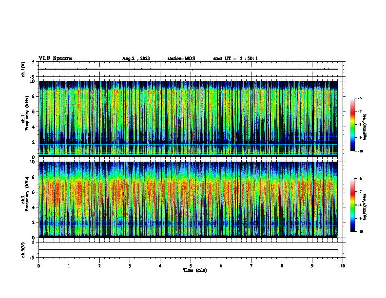Viewport: 386px width, 298px height.
Task: Click the "-8" tick on ch.2 color bar
Action: coord(360,205)
